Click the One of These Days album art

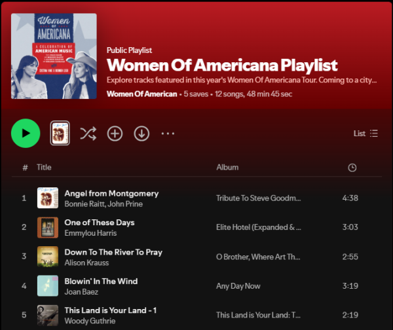click(48, 227)
